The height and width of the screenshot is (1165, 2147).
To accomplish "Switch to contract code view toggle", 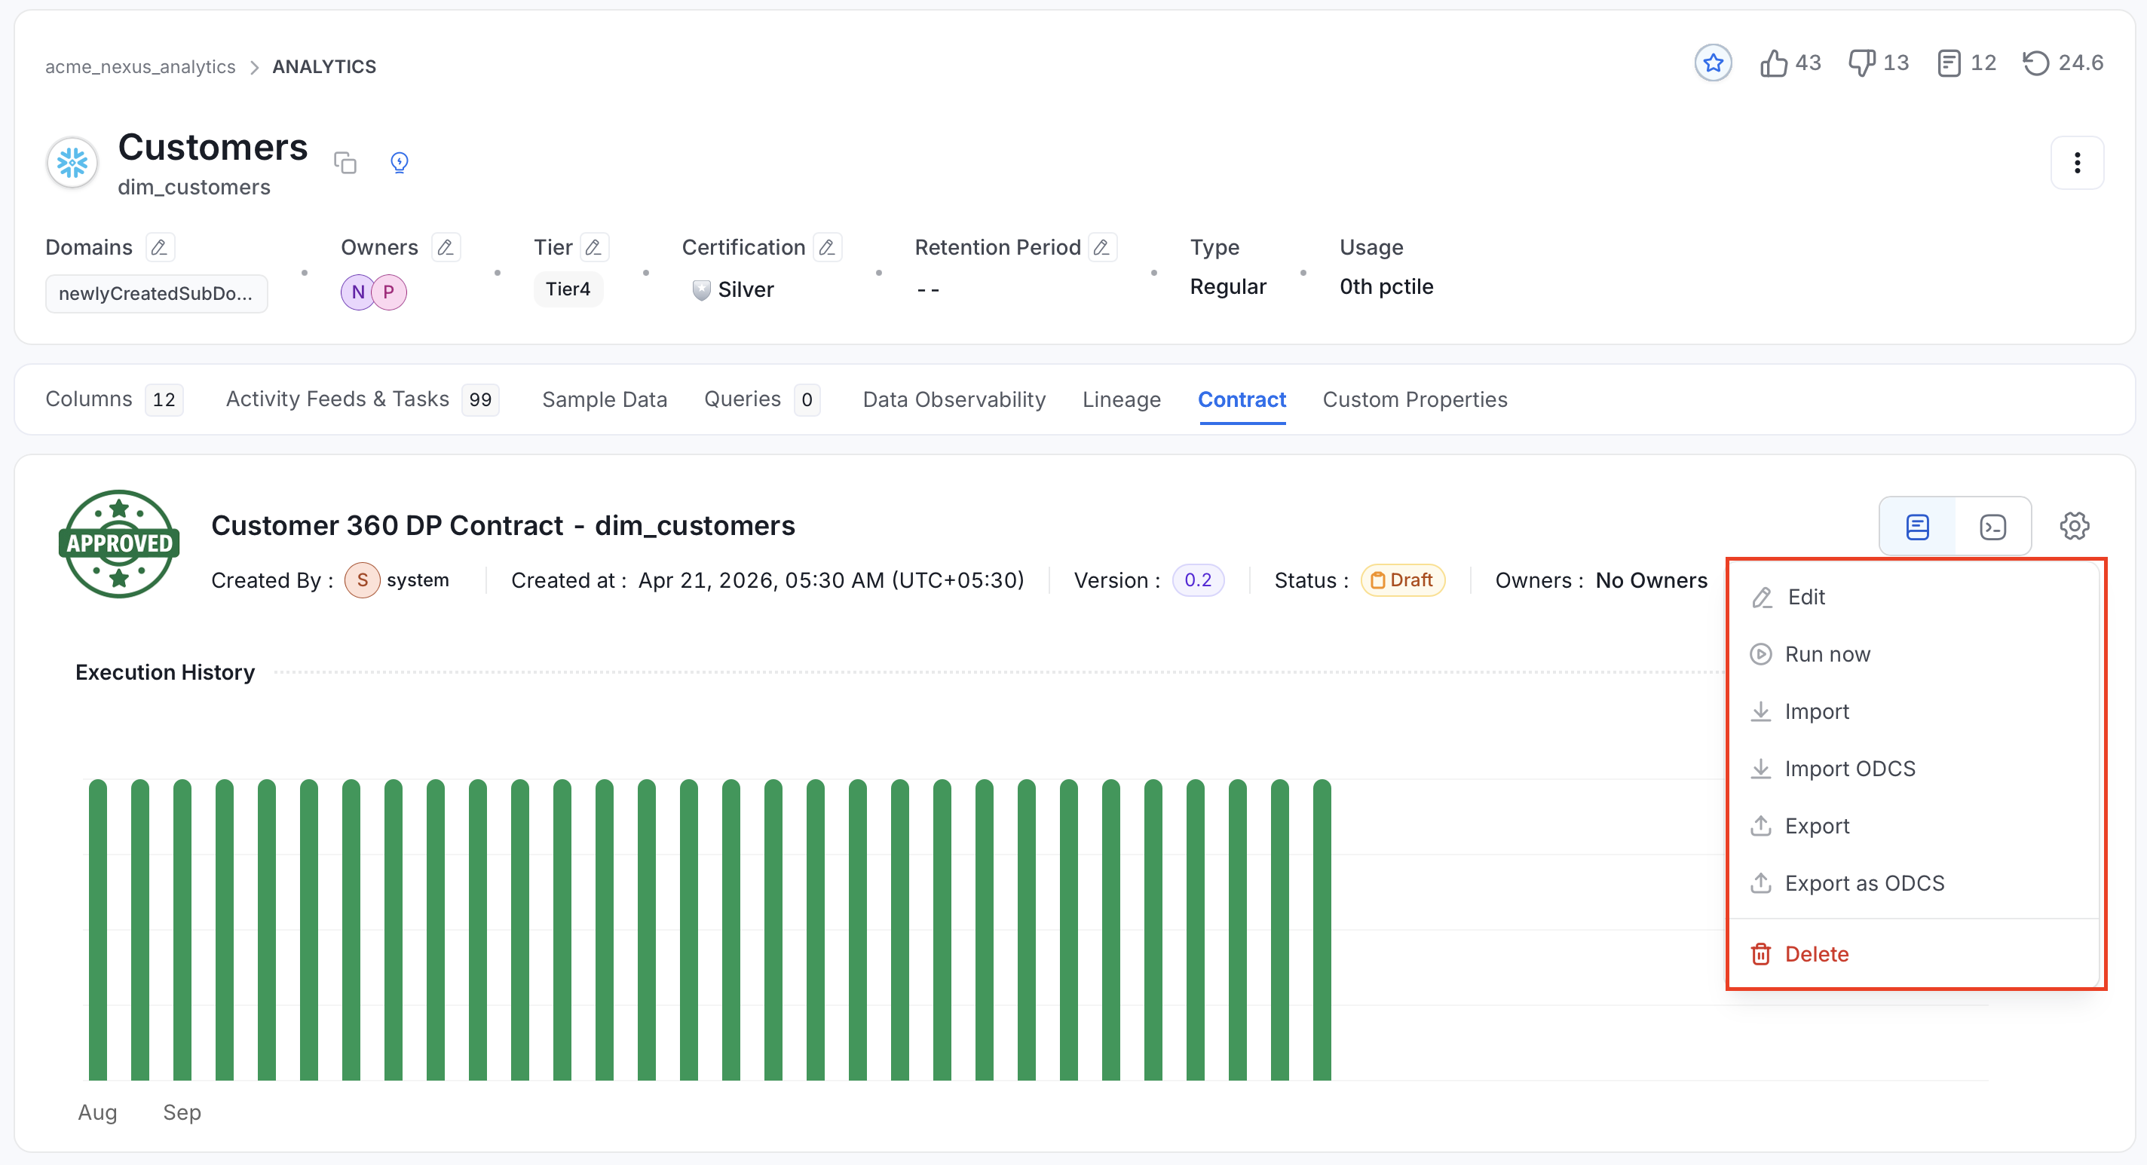I will [1992, 527].
